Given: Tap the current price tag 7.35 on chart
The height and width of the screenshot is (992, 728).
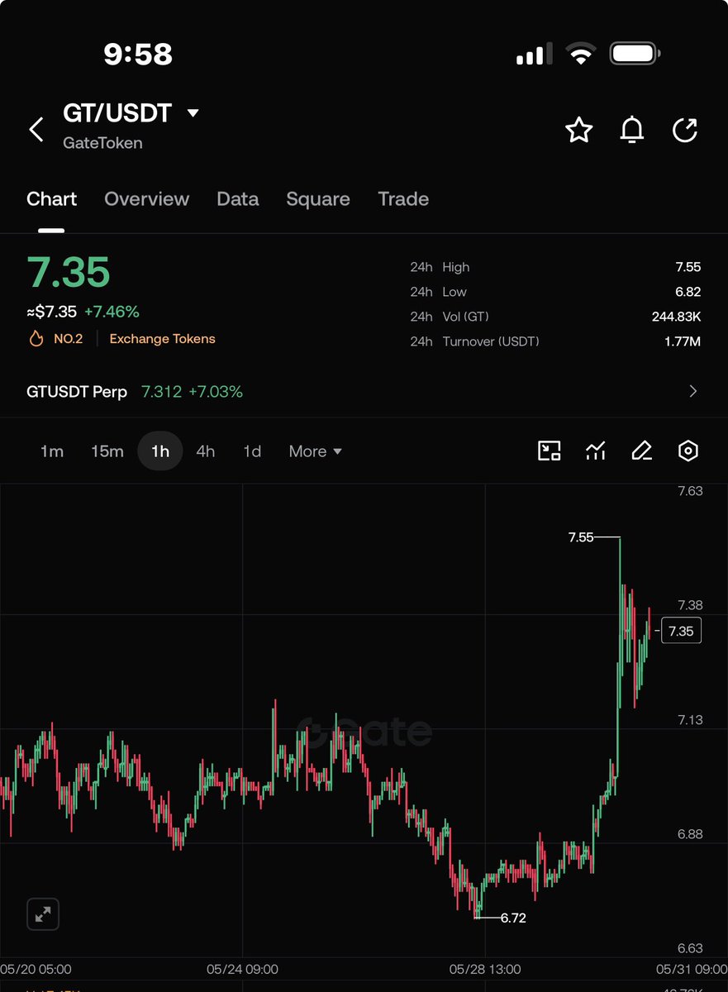Looking at the screenshot, I should coord(681,631).
